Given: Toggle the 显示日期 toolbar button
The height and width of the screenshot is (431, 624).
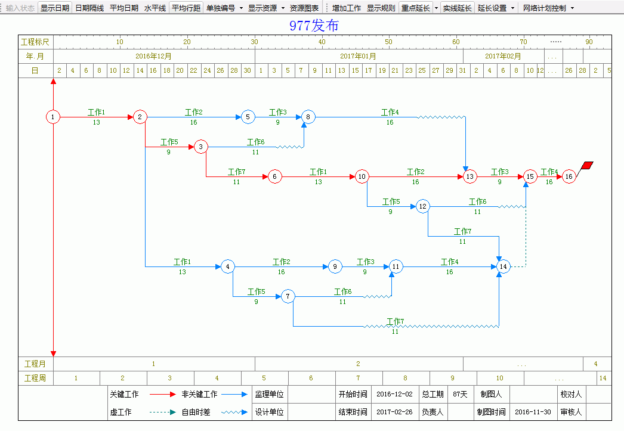Looking at the screenshot, I should click(x=55, y=8).
